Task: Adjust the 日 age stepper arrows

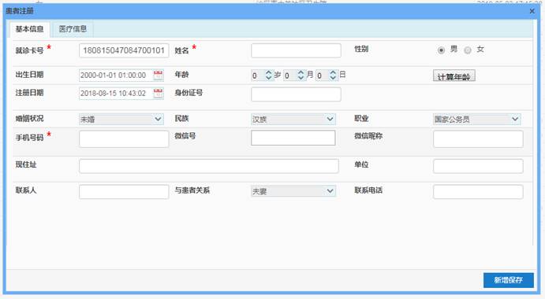Action: pyautogui.click(x=333, y=75)
